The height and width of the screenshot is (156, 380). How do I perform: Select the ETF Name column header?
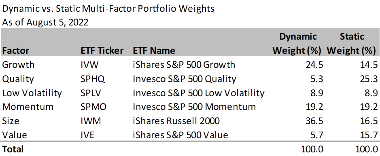(154, 51)
